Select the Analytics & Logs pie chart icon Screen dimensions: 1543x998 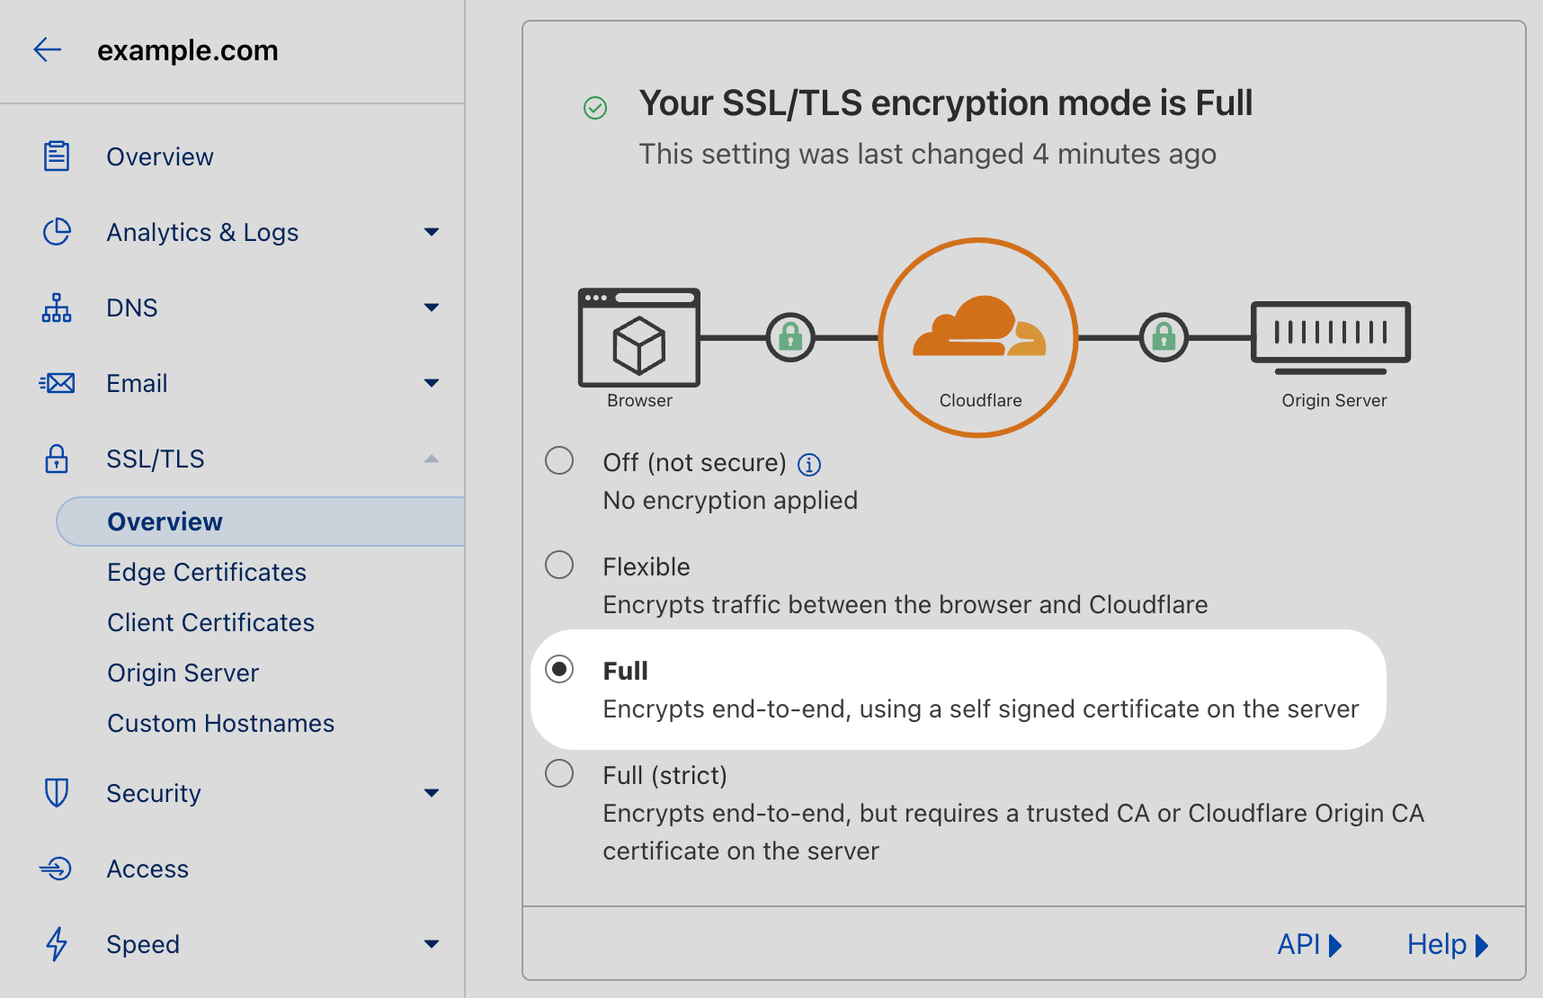point(57,231)
